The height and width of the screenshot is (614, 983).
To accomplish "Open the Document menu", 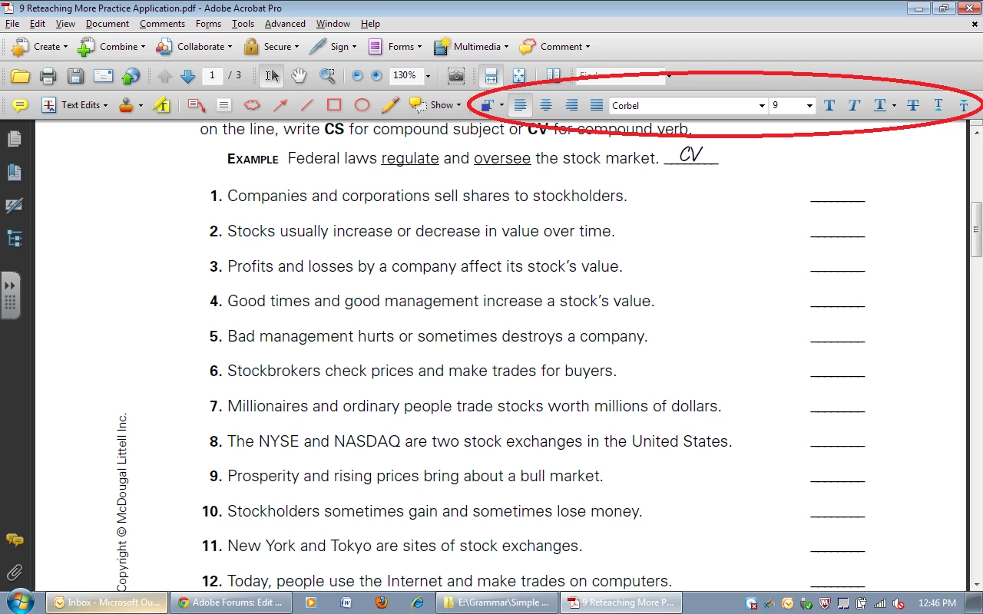I will tap(108, 24).
